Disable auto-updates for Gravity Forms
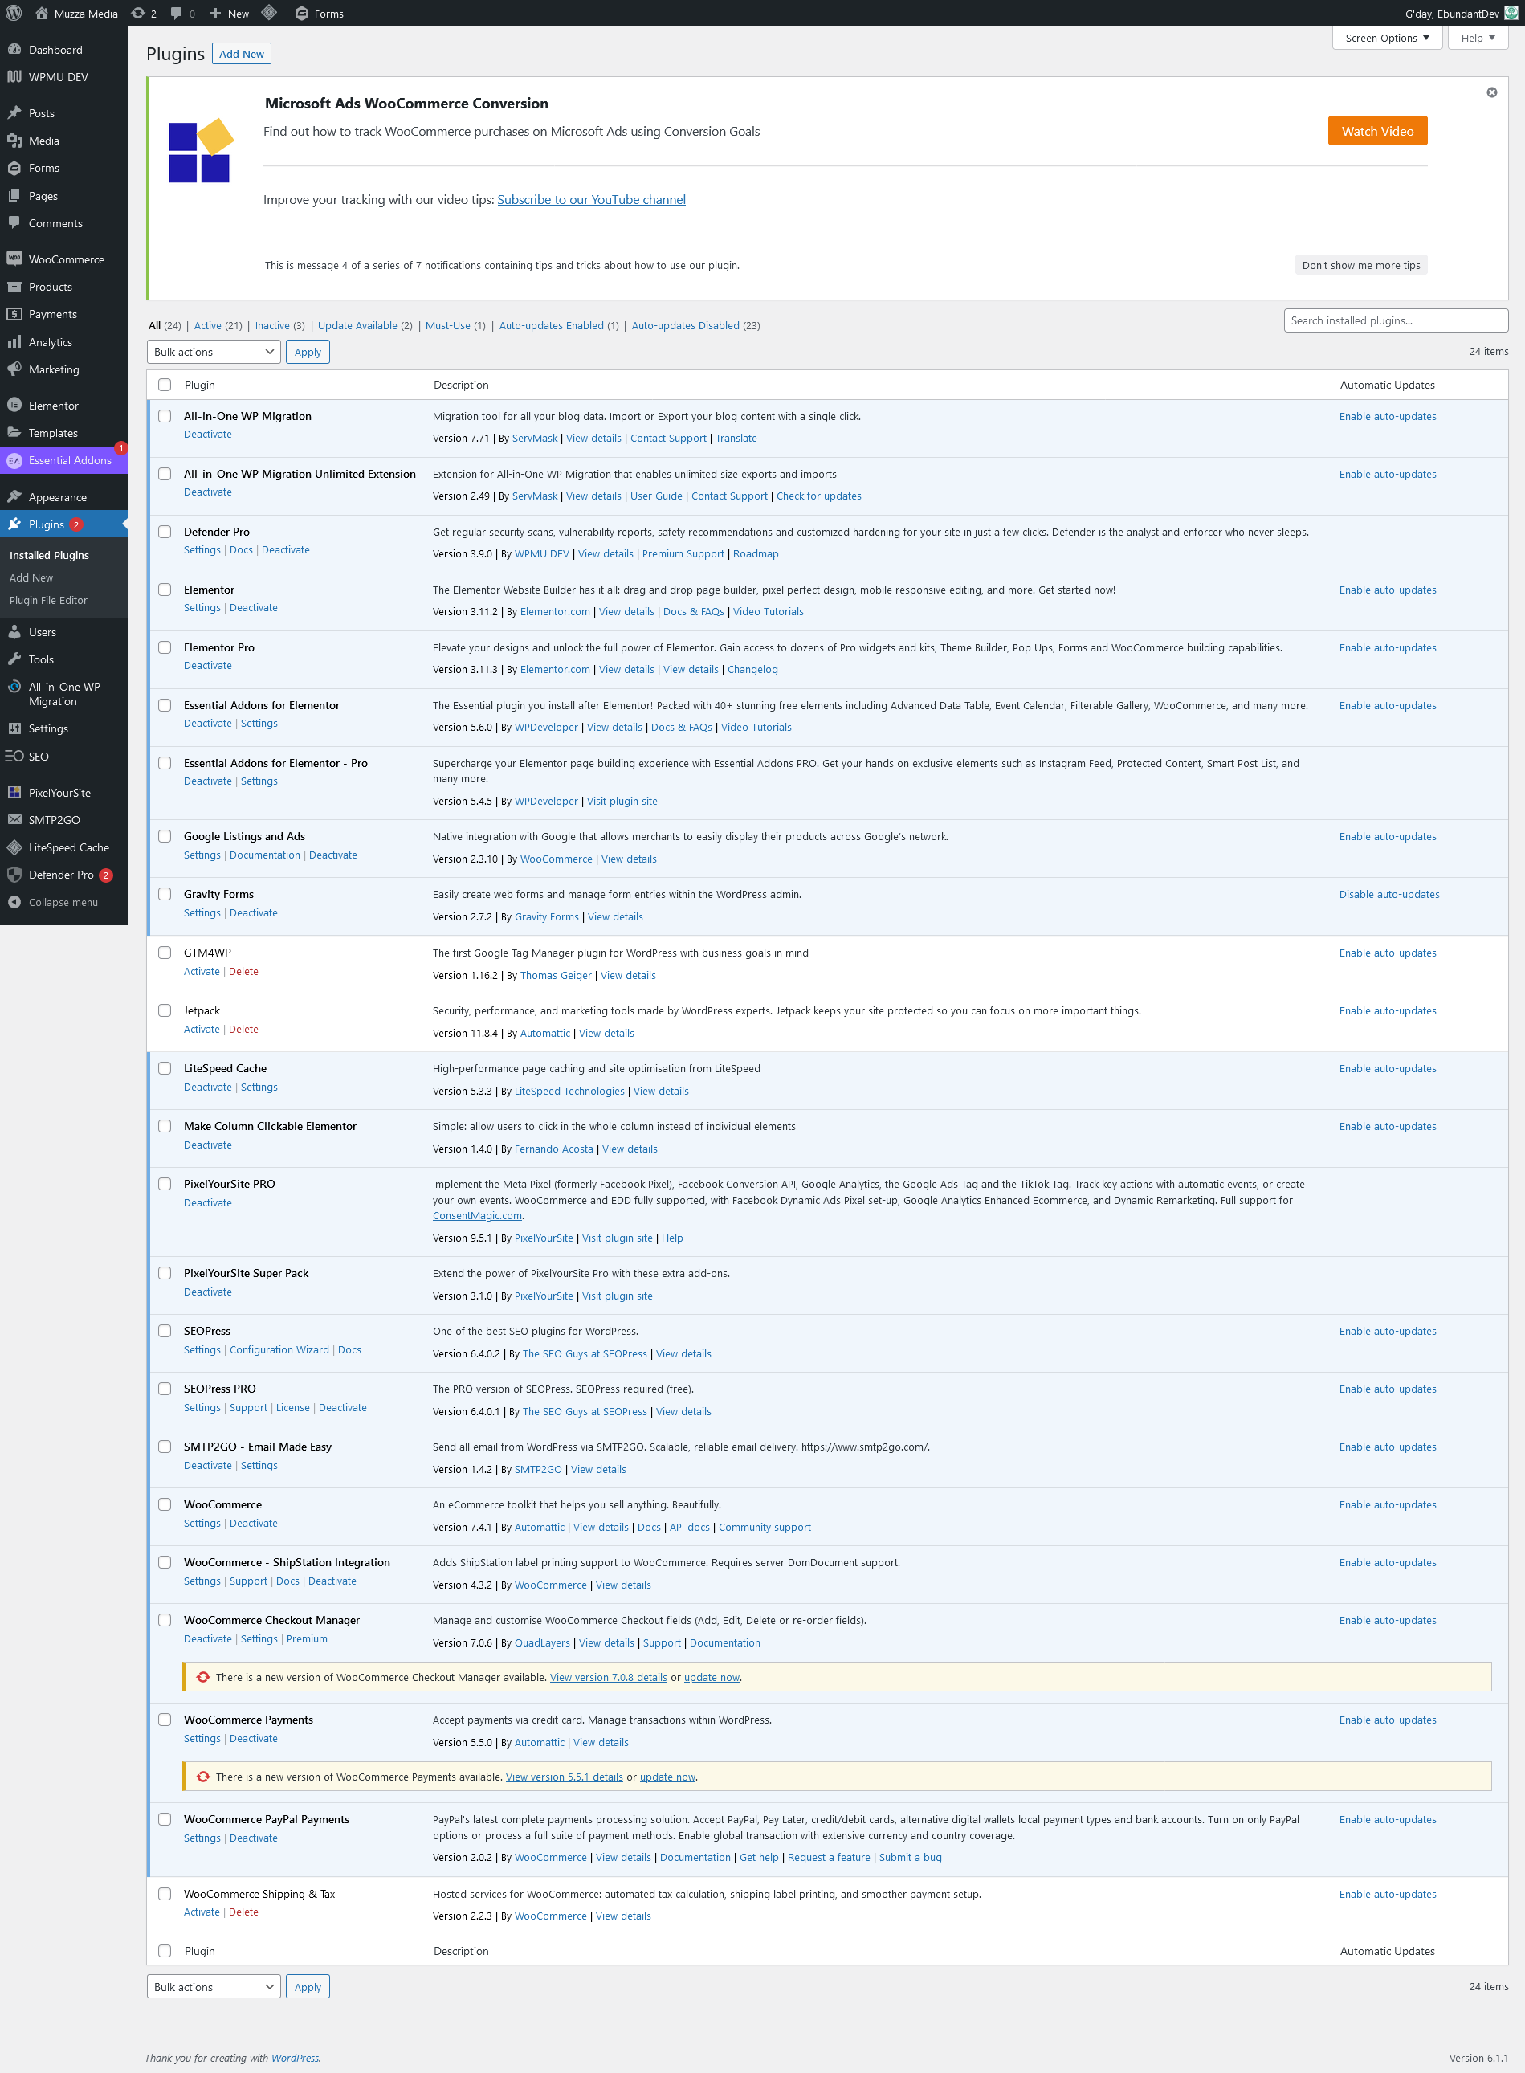The width and height of the screenshot is (1525, 2073). [1388, 894]
